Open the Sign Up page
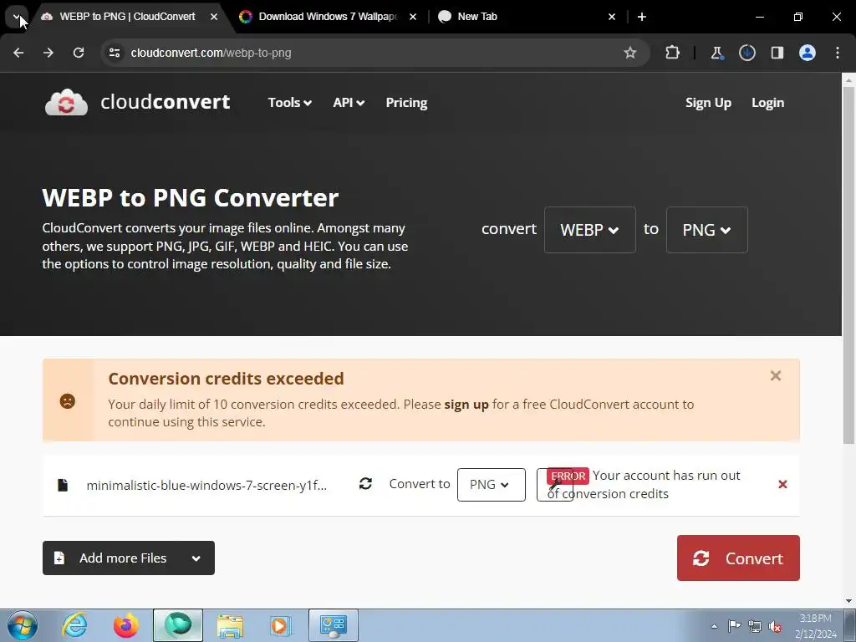Screen dimensions: 856x642 (708, 103)
